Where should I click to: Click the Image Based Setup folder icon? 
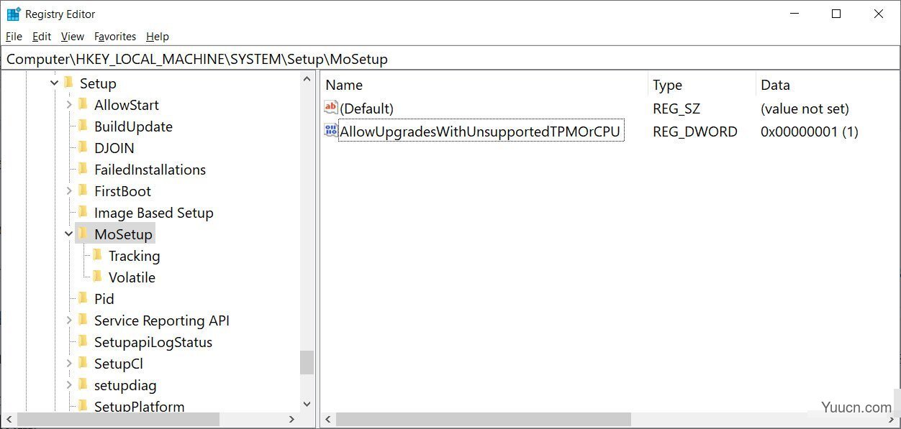(83, 212)
